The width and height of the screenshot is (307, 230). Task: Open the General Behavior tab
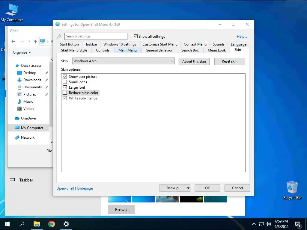pos(159,50)
